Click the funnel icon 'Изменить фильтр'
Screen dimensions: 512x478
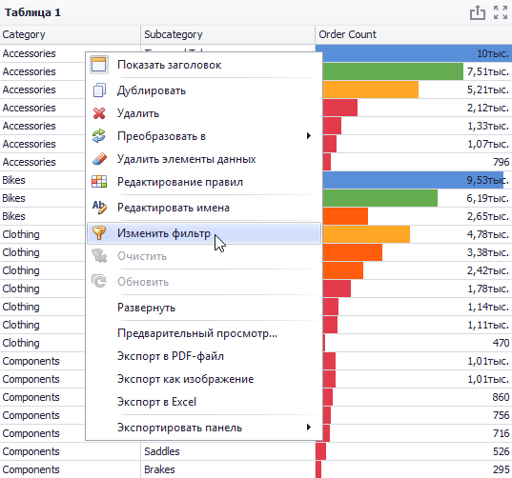click(x=99, y=233)
